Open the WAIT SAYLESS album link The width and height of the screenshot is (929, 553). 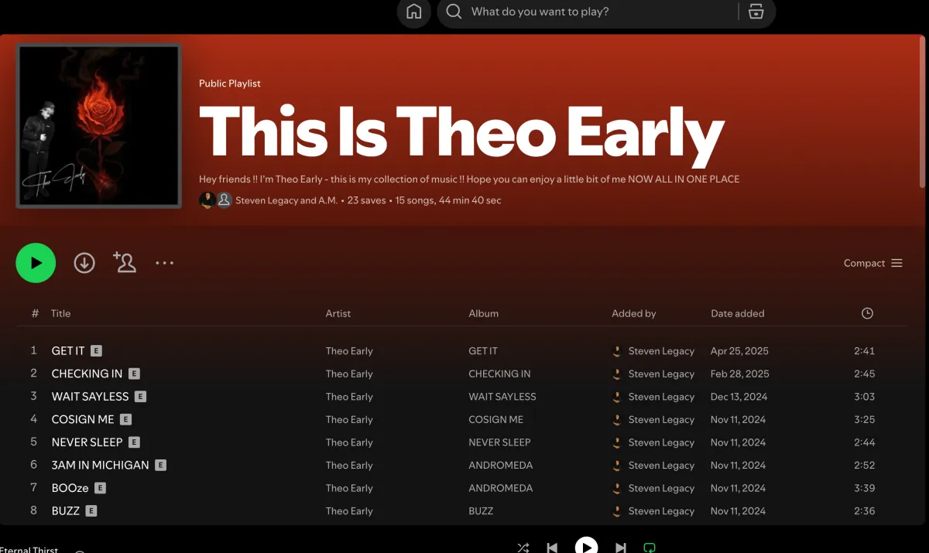(x=502, y=397)
